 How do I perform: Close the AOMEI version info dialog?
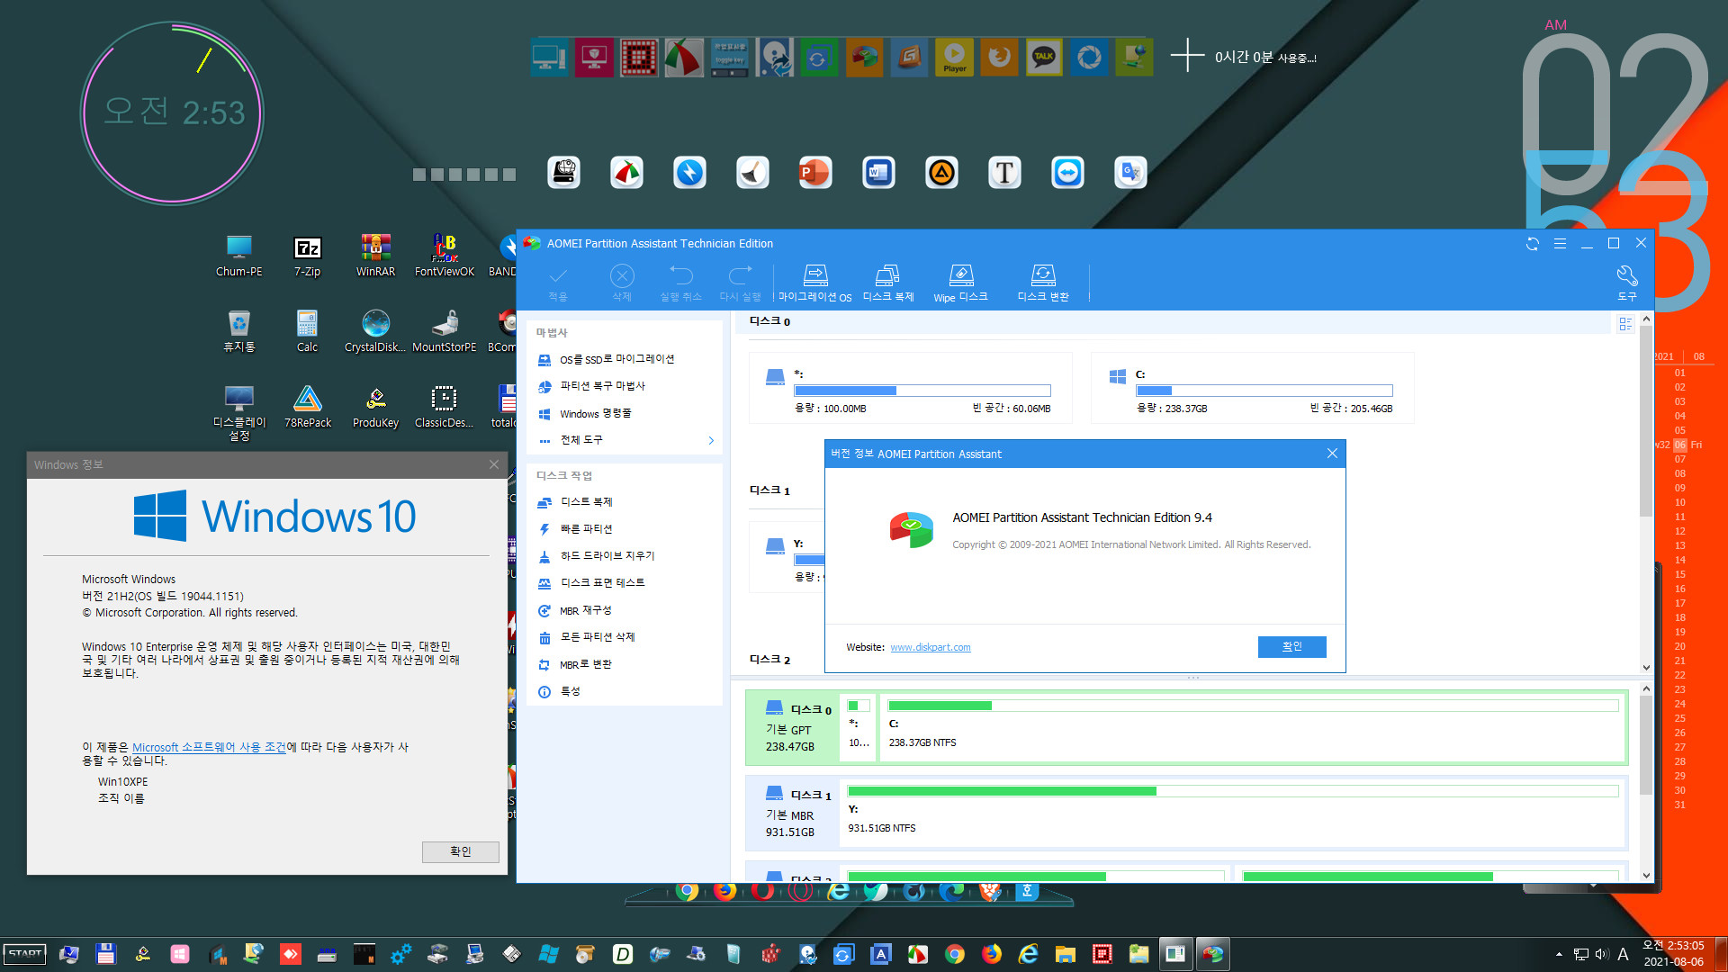point(1332,454)
